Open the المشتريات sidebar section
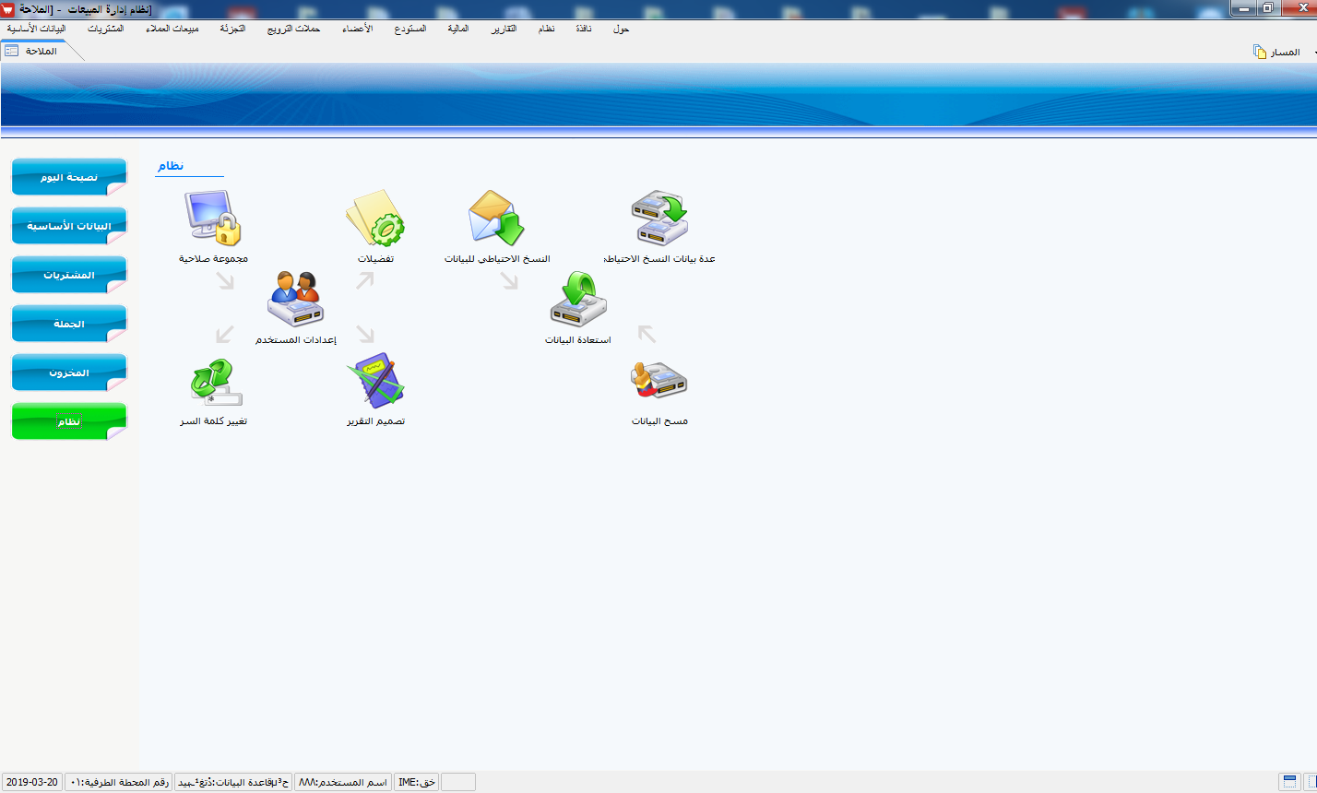The image size is (1317, 793). tap(68, 275)
